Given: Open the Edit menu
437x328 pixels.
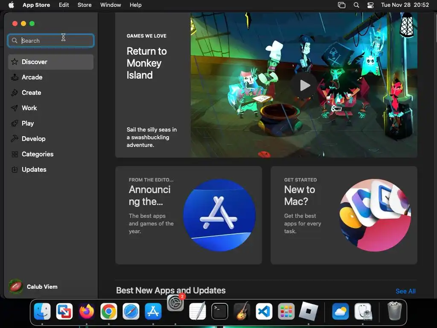Looking at the screenshot, I should coord(64,5).
